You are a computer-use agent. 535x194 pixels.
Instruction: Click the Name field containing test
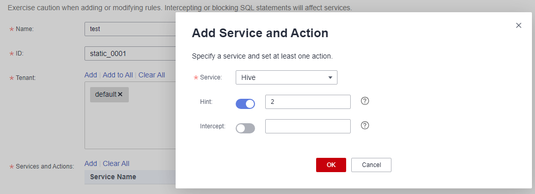(x=130, y=29)
